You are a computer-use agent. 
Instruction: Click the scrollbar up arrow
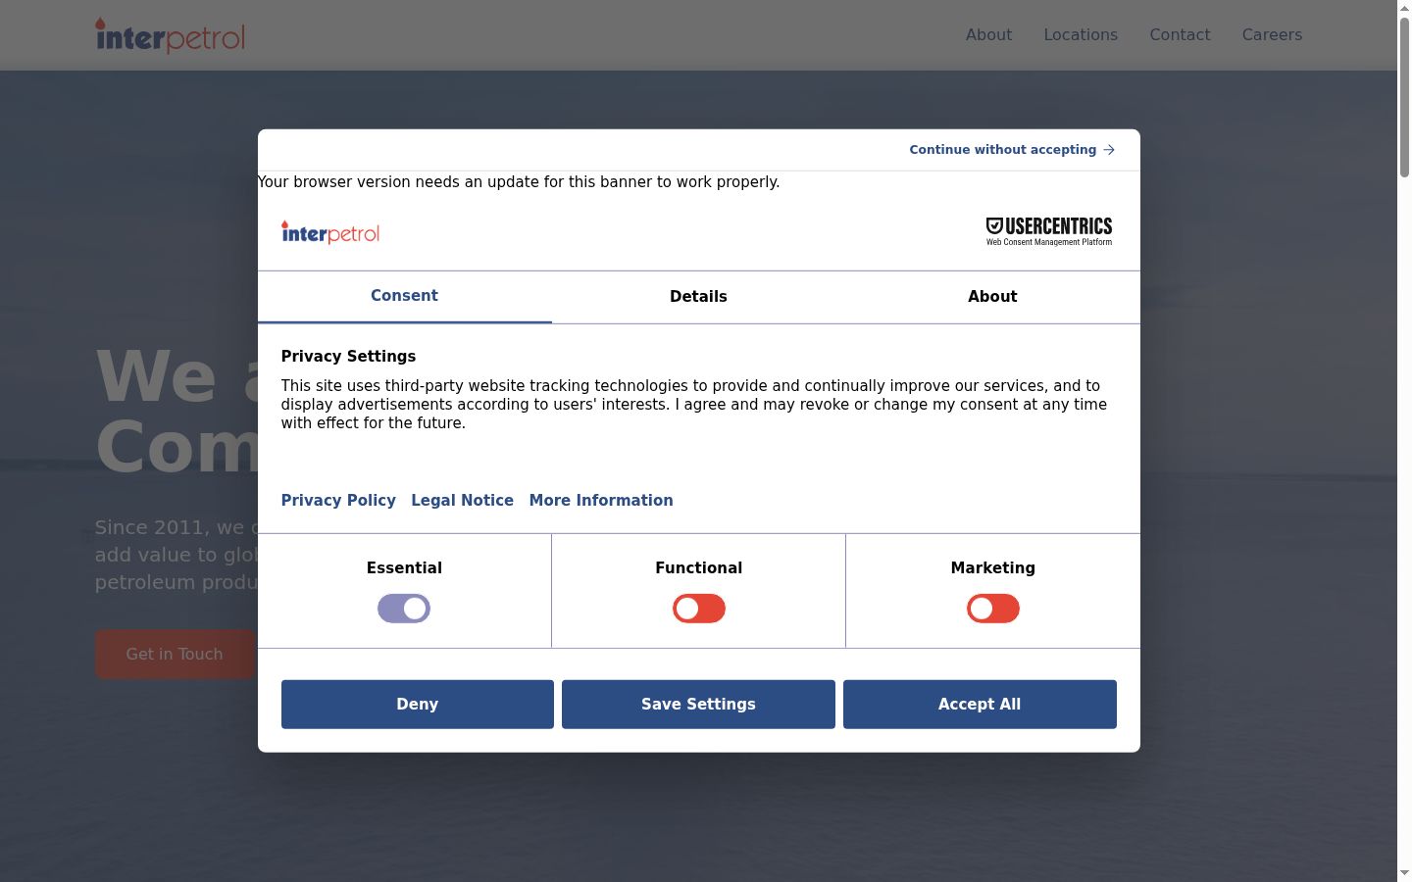pyautogui.click(x=1404, y=8)
